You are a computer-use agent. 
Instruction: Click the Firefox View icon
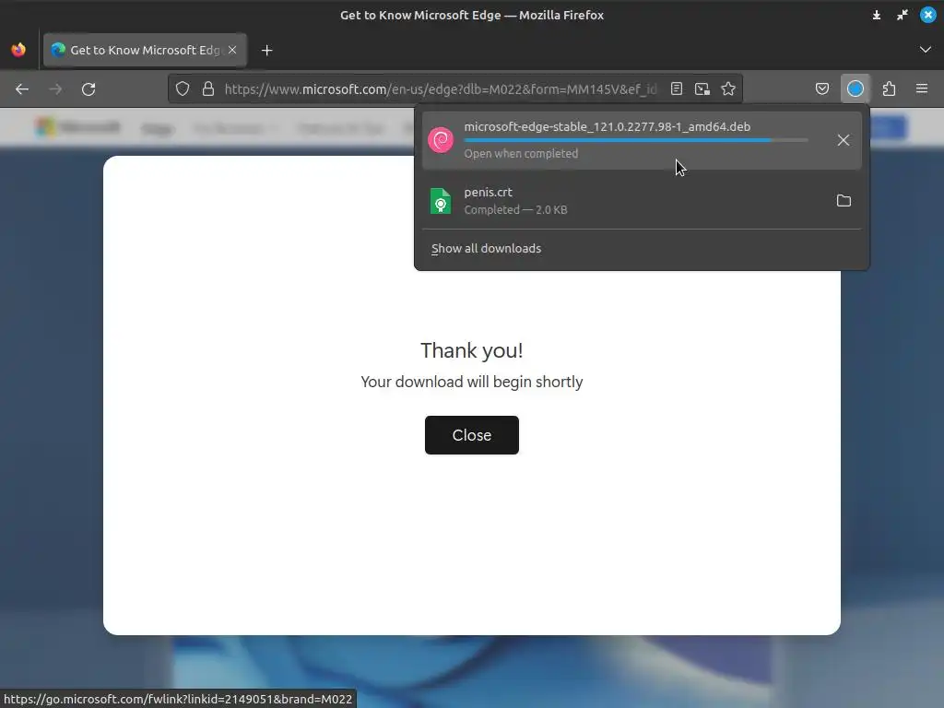(x=18, y=50)
